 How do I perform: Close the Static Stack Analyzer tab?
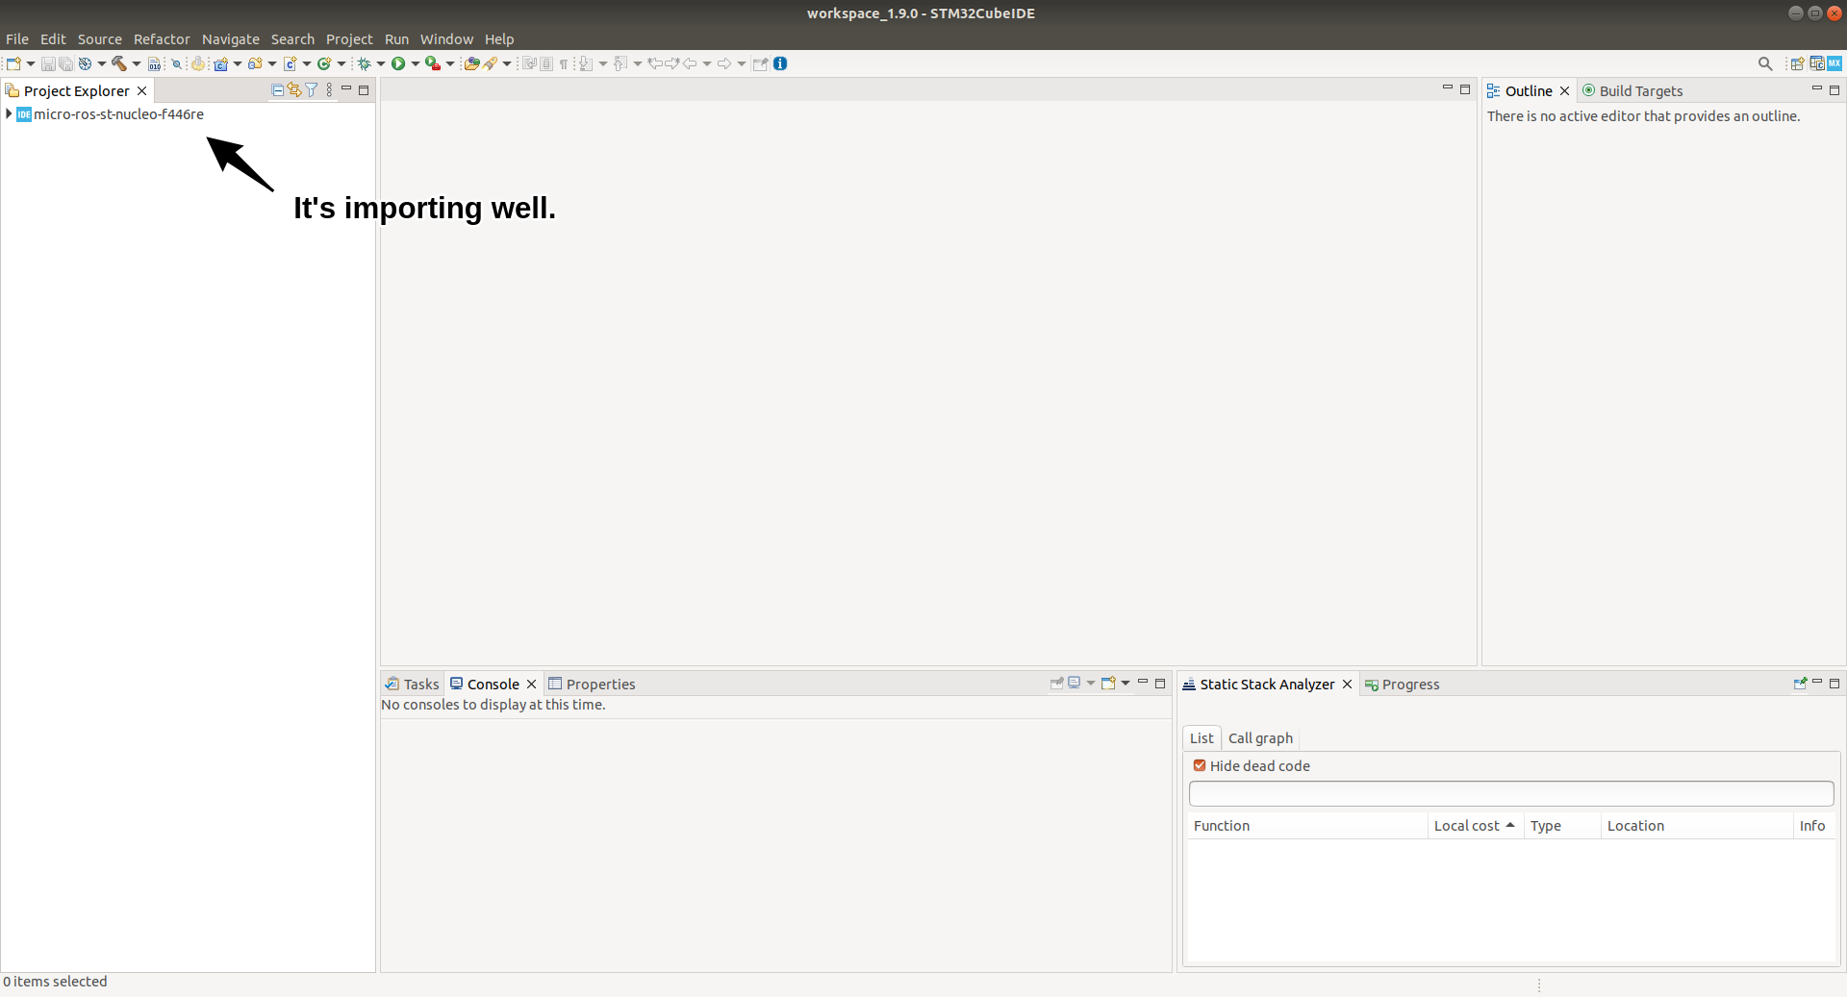pos(1347,685)
